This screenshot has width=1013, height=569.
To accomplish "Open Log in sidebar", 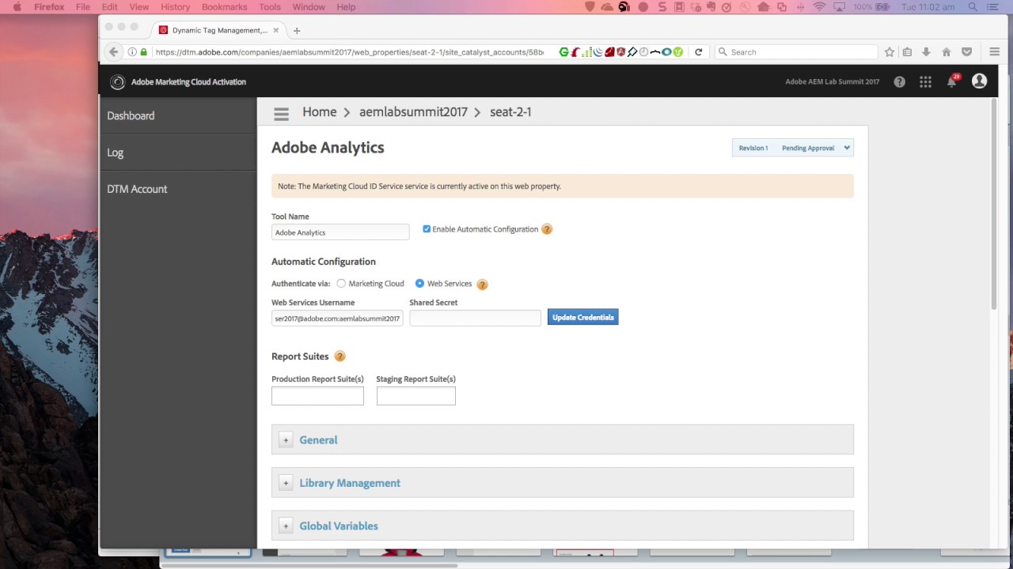I will click(116, 153).
